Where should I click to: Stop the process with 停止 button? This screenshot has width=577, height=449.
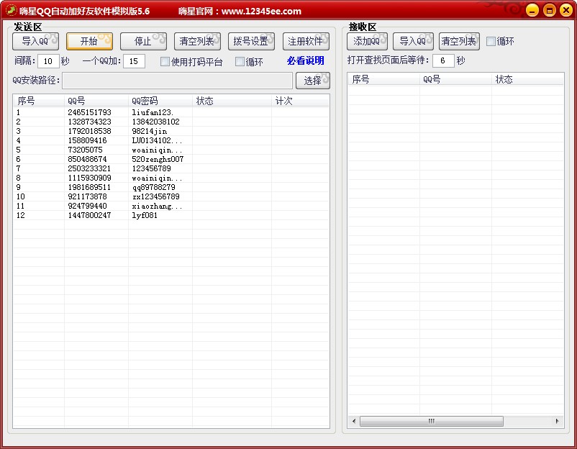click(143, 41)
